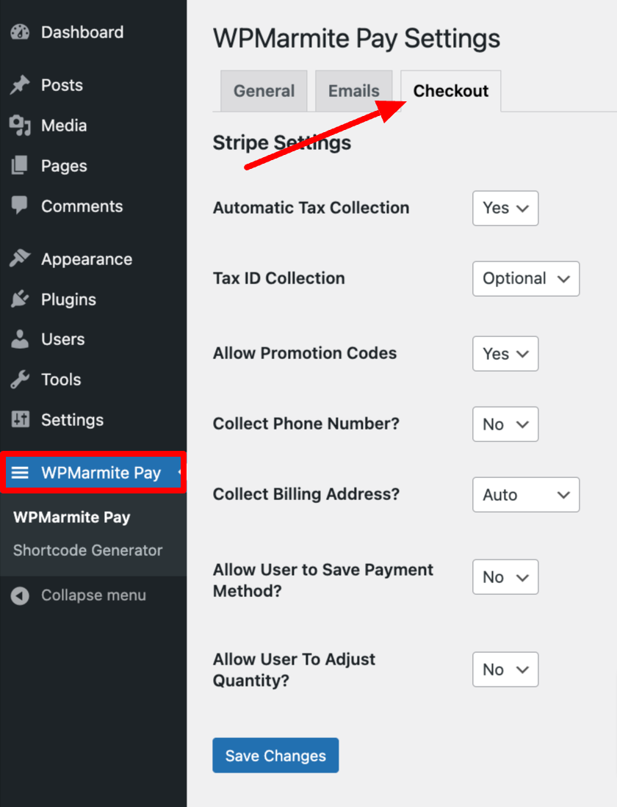Set Allow Promotion Codes option

coord(505,353)
